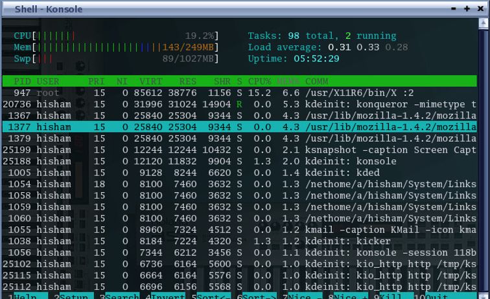Select the kdeinit: kded process row
Viewport: 490px width, 299px height.
[240, 173]
